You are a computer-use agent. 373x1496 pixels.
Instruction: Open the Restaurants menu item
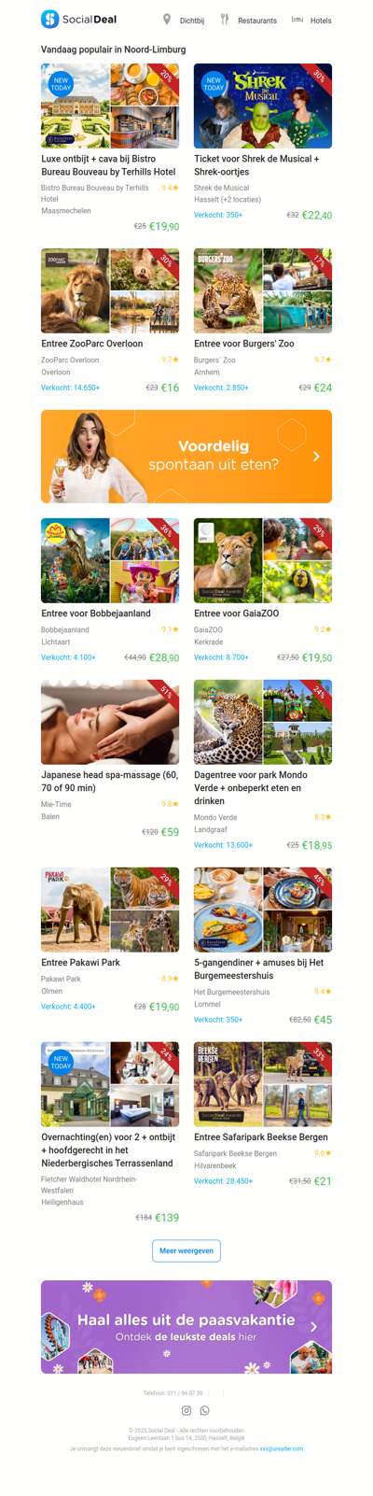click(x=257, y=21)
